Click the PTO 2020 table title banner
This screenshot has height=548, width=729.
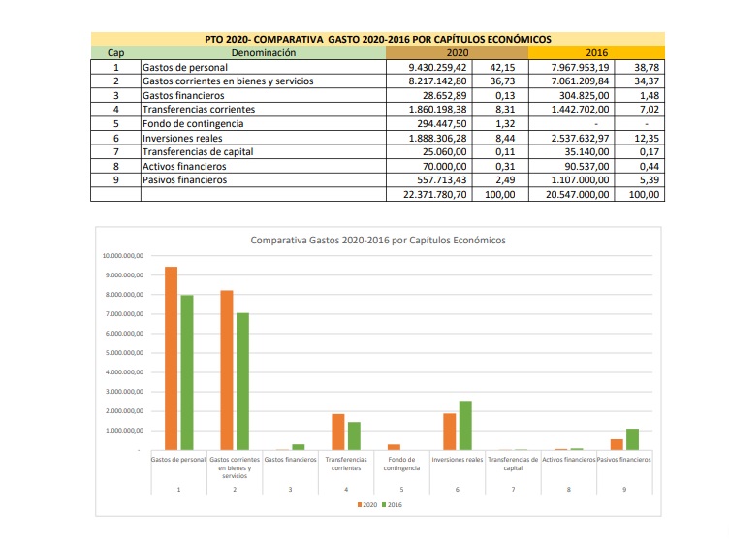pyautogui.click(x=378, y=39)
